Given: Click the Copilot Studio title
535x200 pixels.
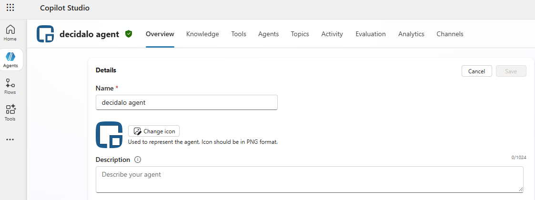Looking at the screenshot, I should point(65,8).
